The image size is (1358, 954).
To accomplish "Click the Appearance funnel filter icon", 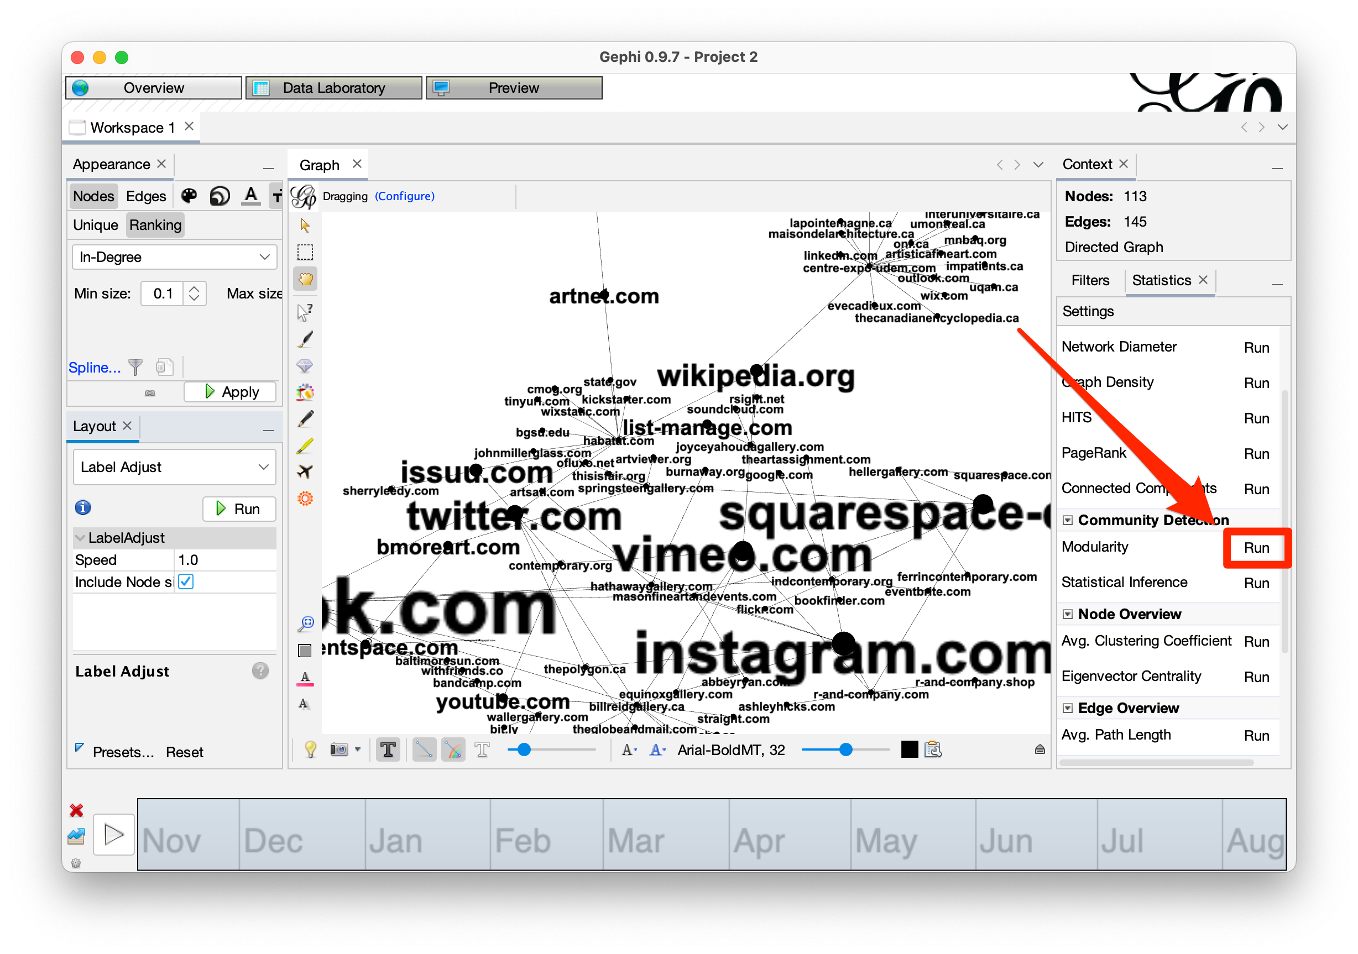I will coord(136,367).
